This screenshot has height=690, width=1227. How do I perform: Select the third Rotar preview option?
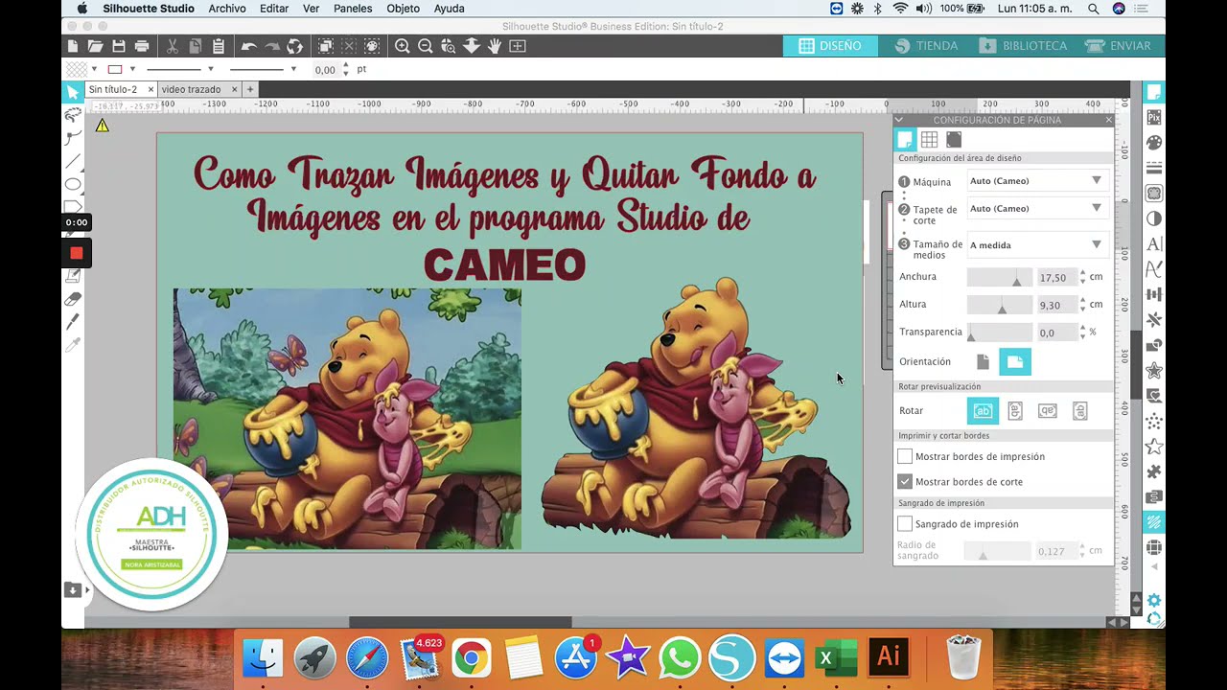click(x=1048, y=410)
